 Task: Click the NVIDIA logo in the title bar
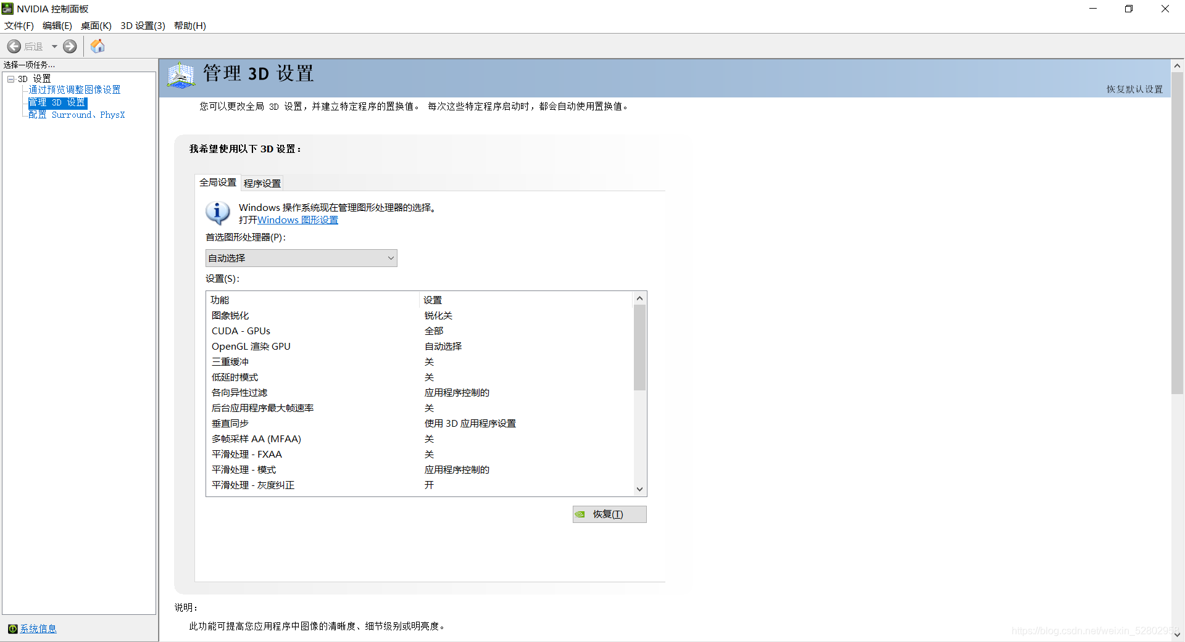(7, 8)
